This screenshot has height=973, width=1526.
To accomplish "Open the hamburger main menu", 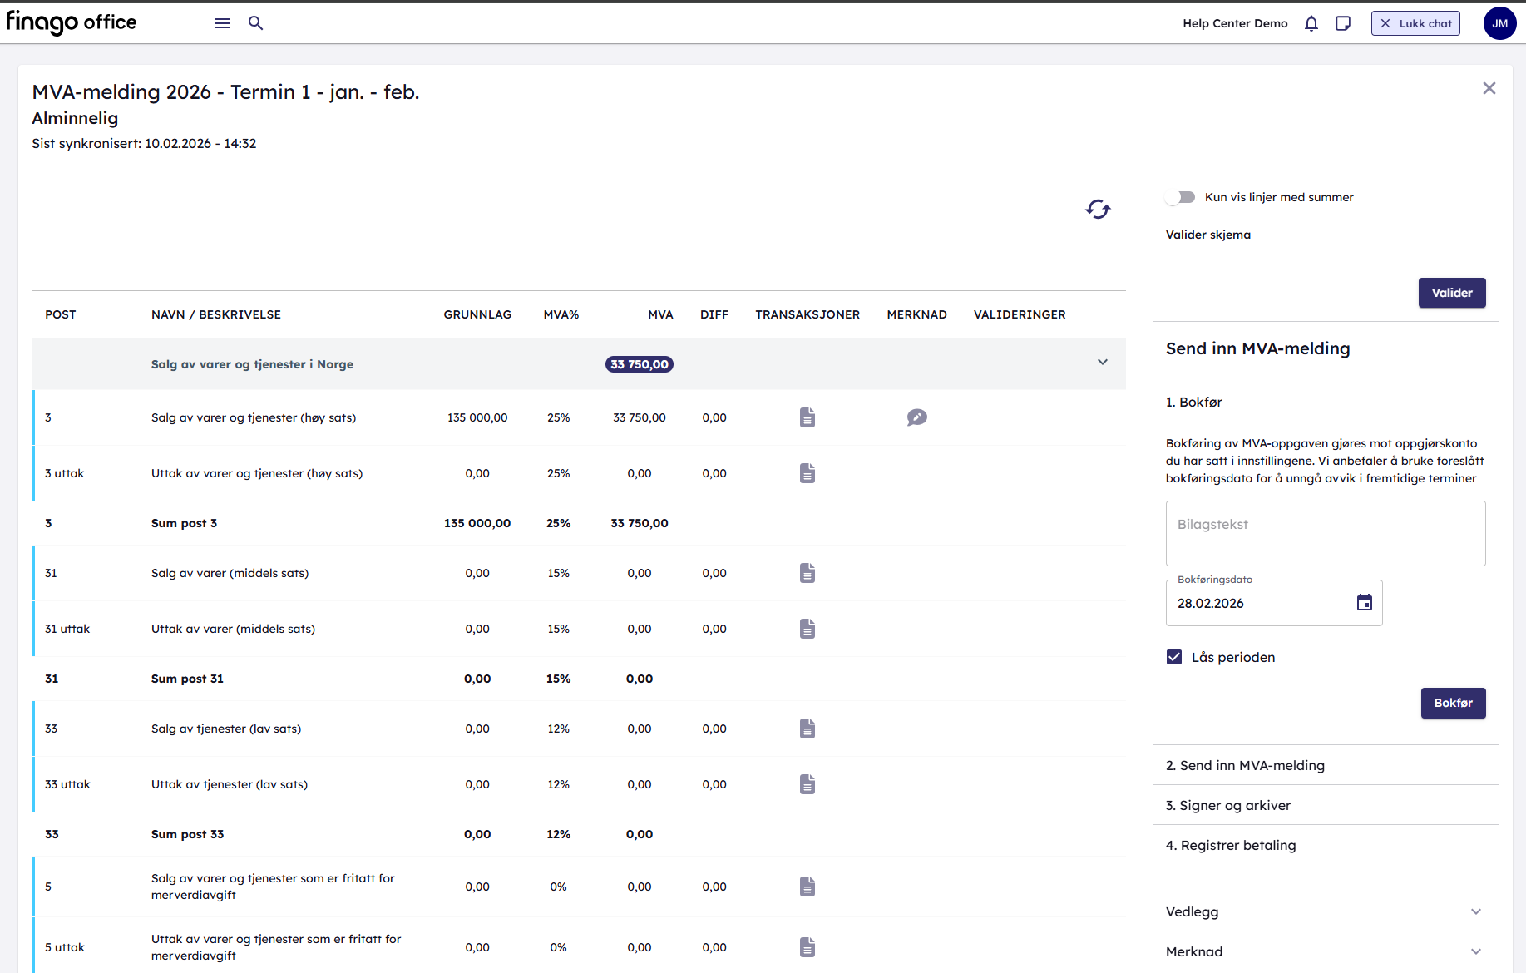I will click(x=222, y=23).
